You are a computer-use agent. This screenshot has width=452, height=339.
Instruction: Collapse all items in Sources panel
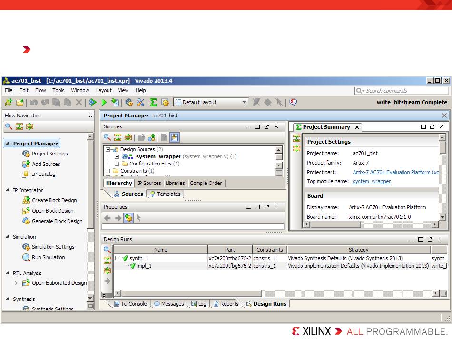tap(118, 137)
